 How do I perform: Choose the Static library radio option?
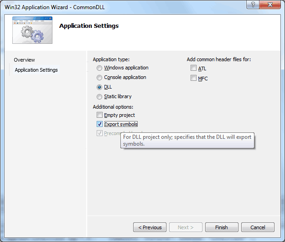tap(99, 97)
